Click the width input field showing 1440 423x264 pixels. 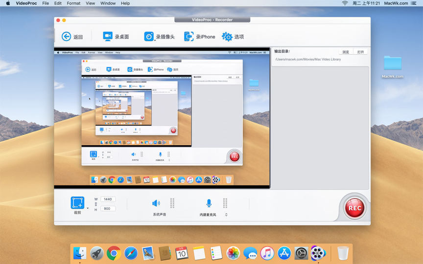pos(108,199)
